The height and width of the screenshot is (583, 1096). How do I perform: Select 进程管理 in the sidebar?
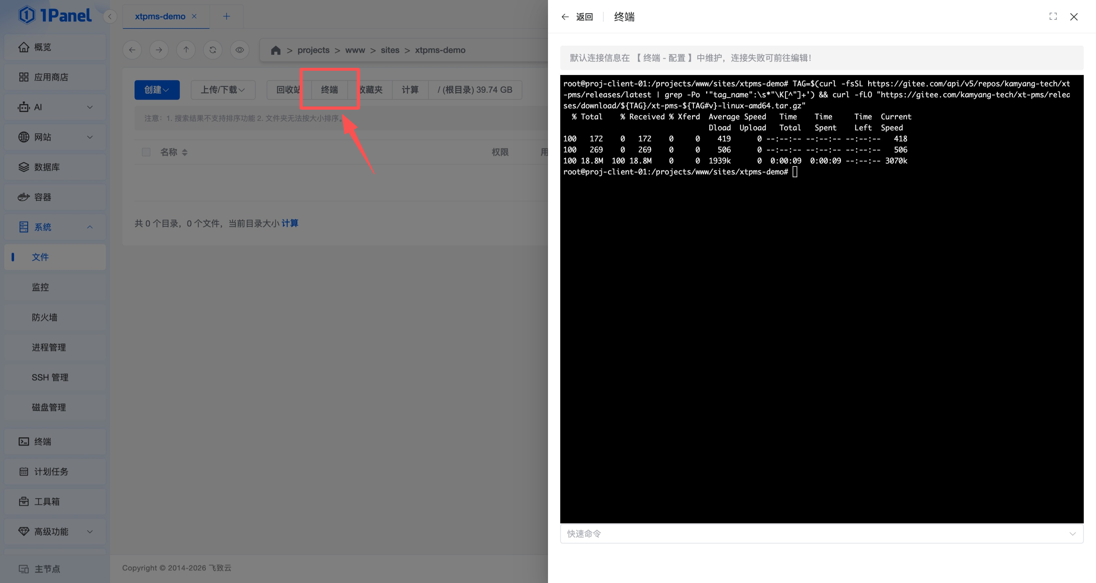pyautogui.click(x=55, y=347)
